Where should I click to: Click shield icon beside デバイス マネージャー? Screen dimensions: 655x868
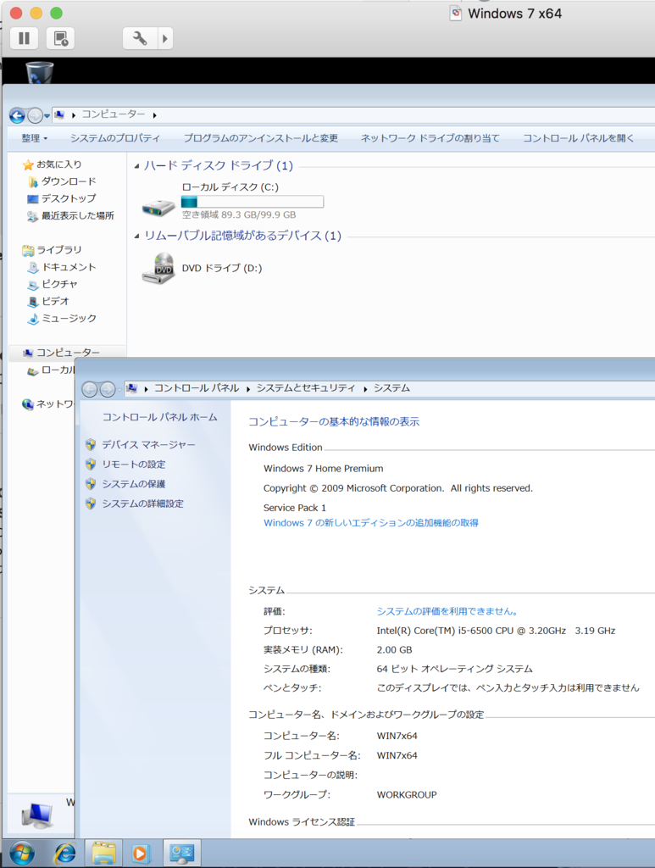tap(91, 444)
